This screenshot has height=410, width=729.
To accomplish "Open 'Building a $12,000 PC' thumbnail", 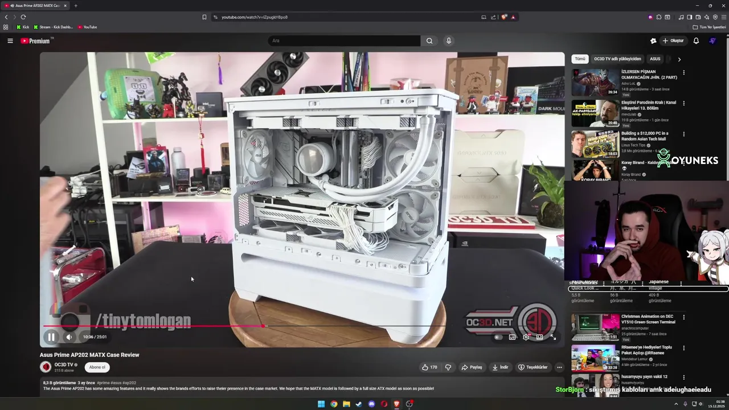I will point(595,144).
